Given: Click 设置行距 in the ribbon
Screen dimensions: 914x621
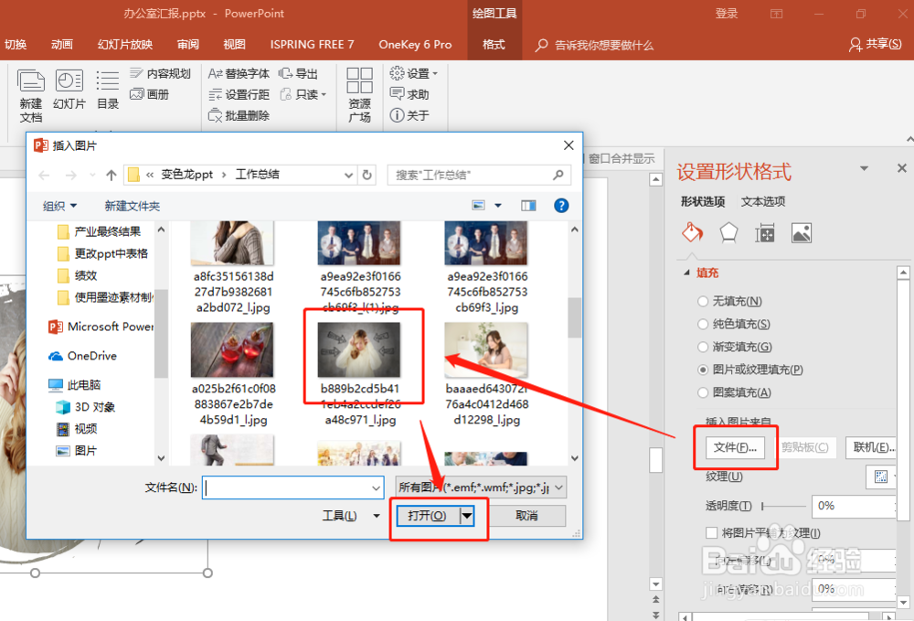Looking at the screenshot, I should pos(239,94).
